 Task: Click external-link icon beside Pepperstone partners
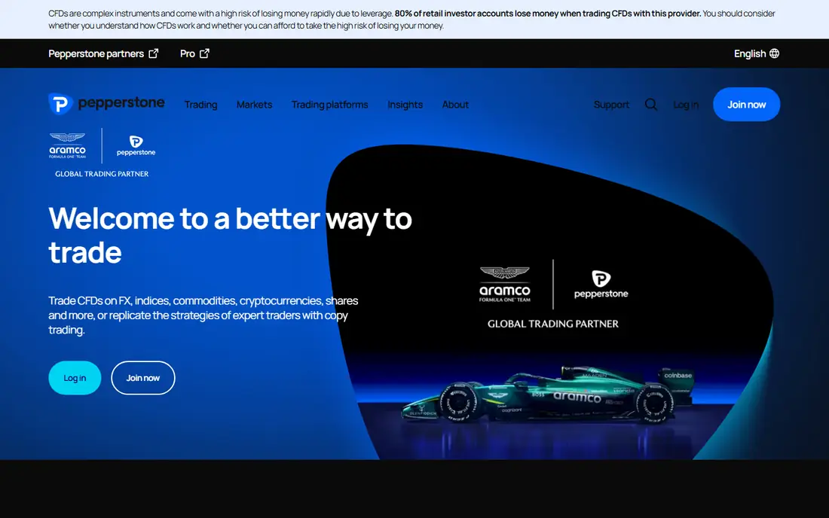coord(153,53)
